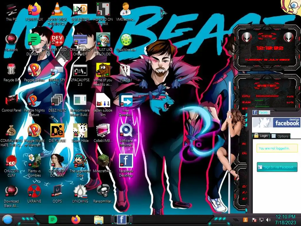Click the CPU usage bar in SYSTEM widget
The width and height of the screenshot is (301, 226).
267,96
